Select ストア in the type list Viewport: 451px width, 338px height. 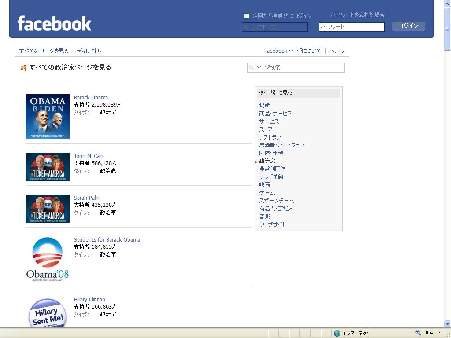266,129
